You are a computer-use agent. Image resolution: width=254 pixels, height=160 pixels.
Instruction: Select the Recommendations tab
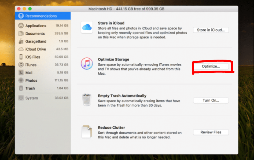click(x=38, y=16)
